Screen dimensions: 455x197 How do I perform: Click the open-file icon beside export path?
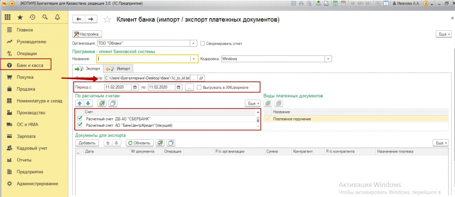pos(201,78)
